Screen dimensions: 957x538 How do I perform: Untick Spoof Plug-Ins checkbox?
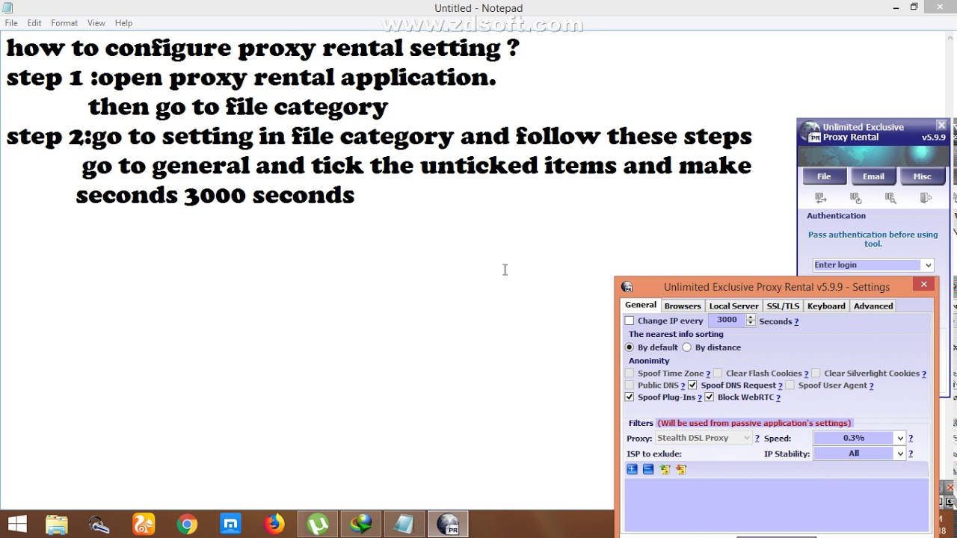click(x=630, y=398)
